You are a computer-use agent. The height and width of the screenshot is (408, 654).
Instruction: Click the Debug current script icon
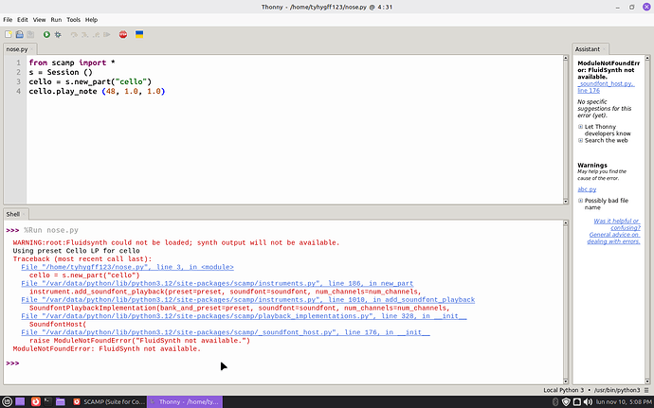[57, 34]
